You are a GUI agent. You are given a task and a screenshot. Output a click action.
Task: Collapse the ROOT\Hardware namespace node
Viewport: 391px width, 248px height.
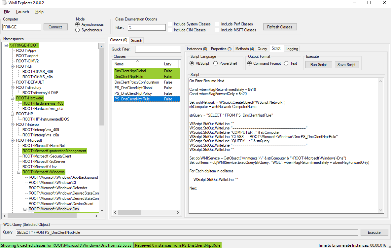[13, 98]
